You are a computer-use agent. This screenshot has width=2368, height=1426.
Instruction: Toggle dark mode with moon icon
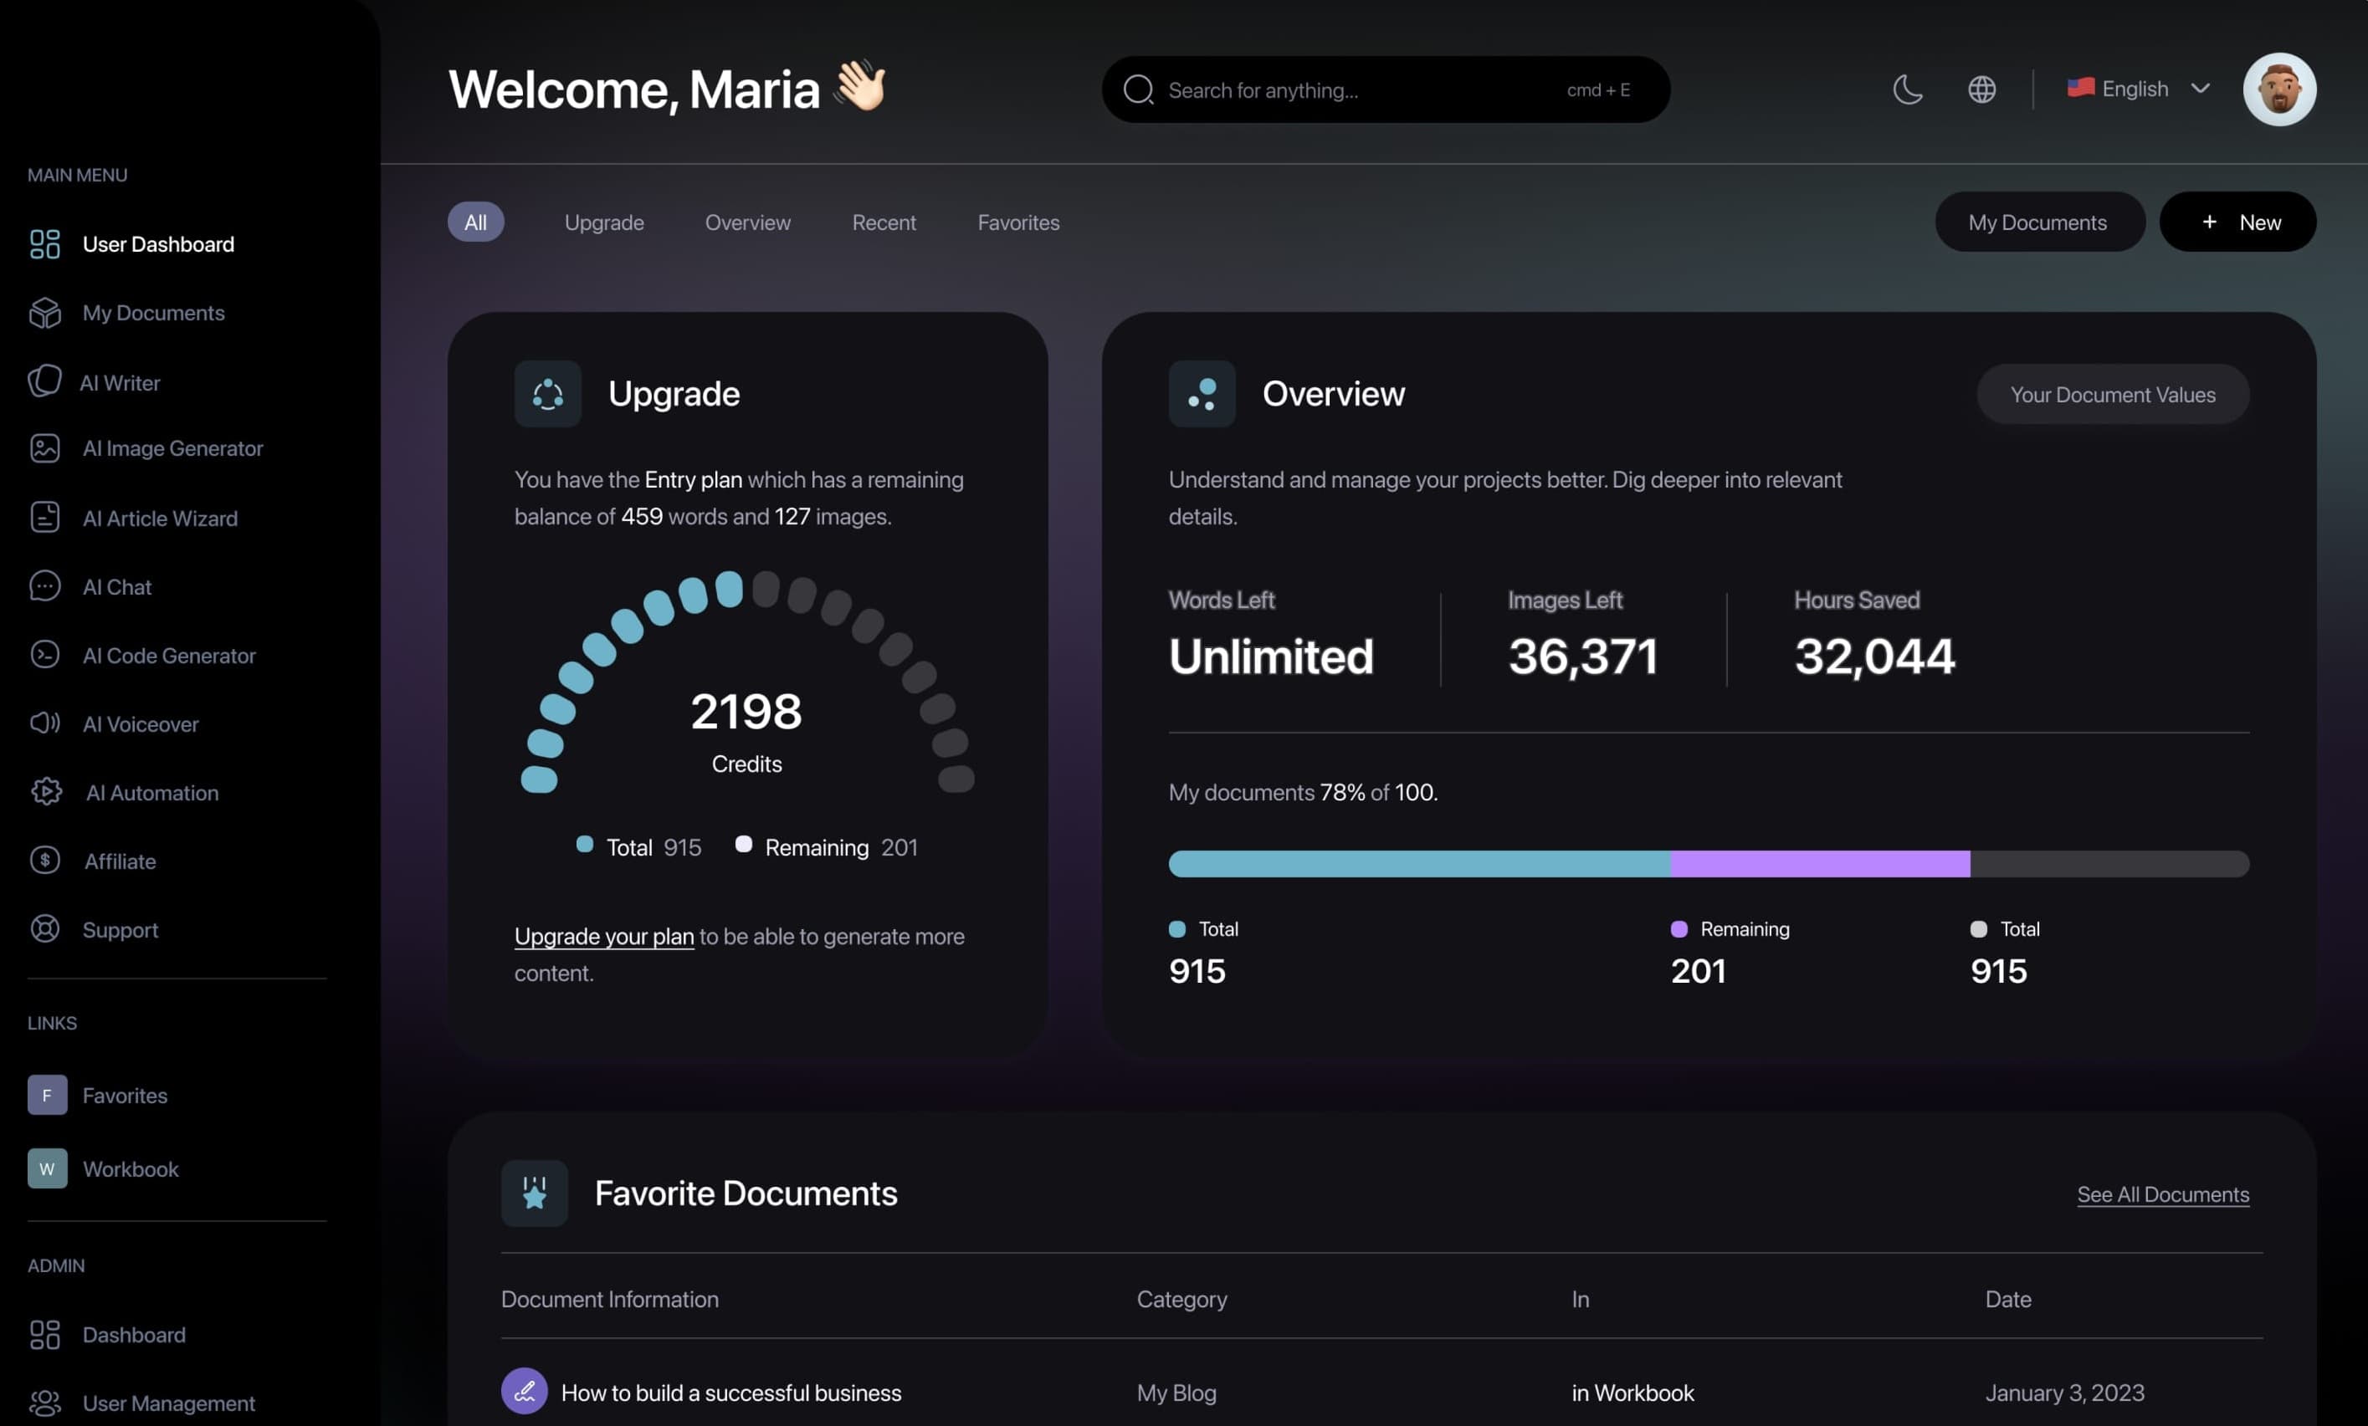click(1908, 89)
